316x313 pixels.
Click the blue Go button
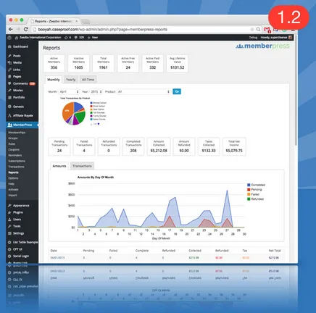click(177, 91)
